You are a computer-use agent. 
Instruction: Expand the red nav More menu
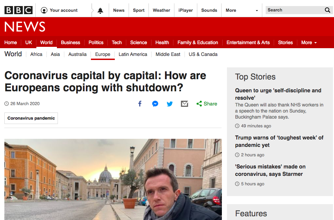(309, 42)
